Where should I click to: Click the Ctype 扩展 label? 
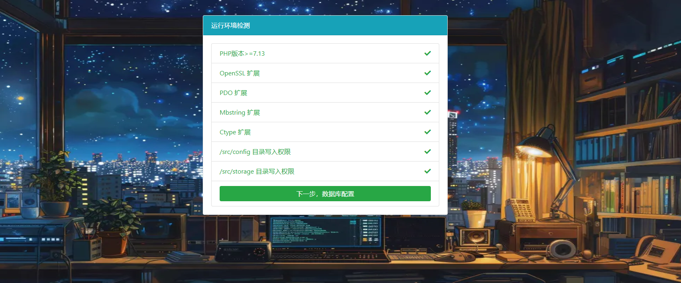pyautogui.click(x=235, y=132)
